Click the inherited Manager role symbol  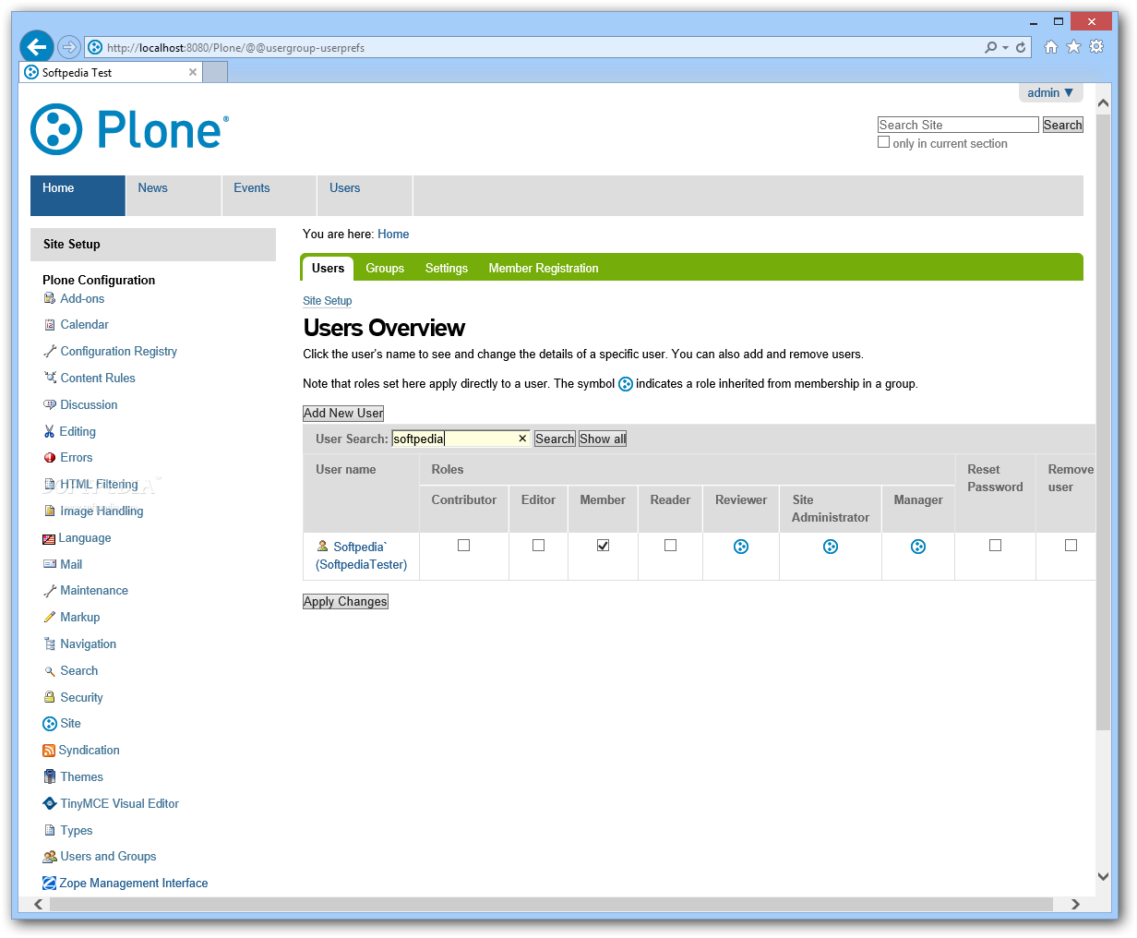tap(918, 547)
